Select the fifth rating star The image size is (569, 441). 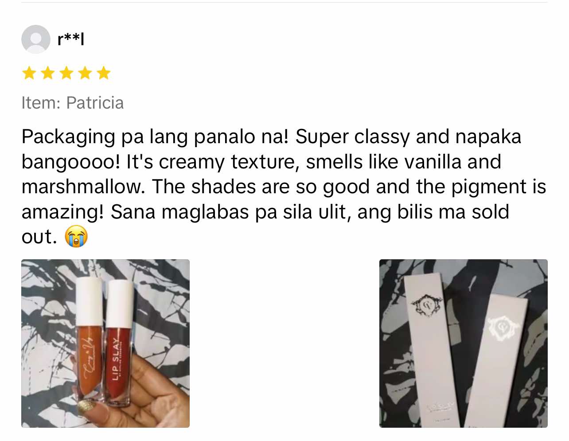[104, 73]
